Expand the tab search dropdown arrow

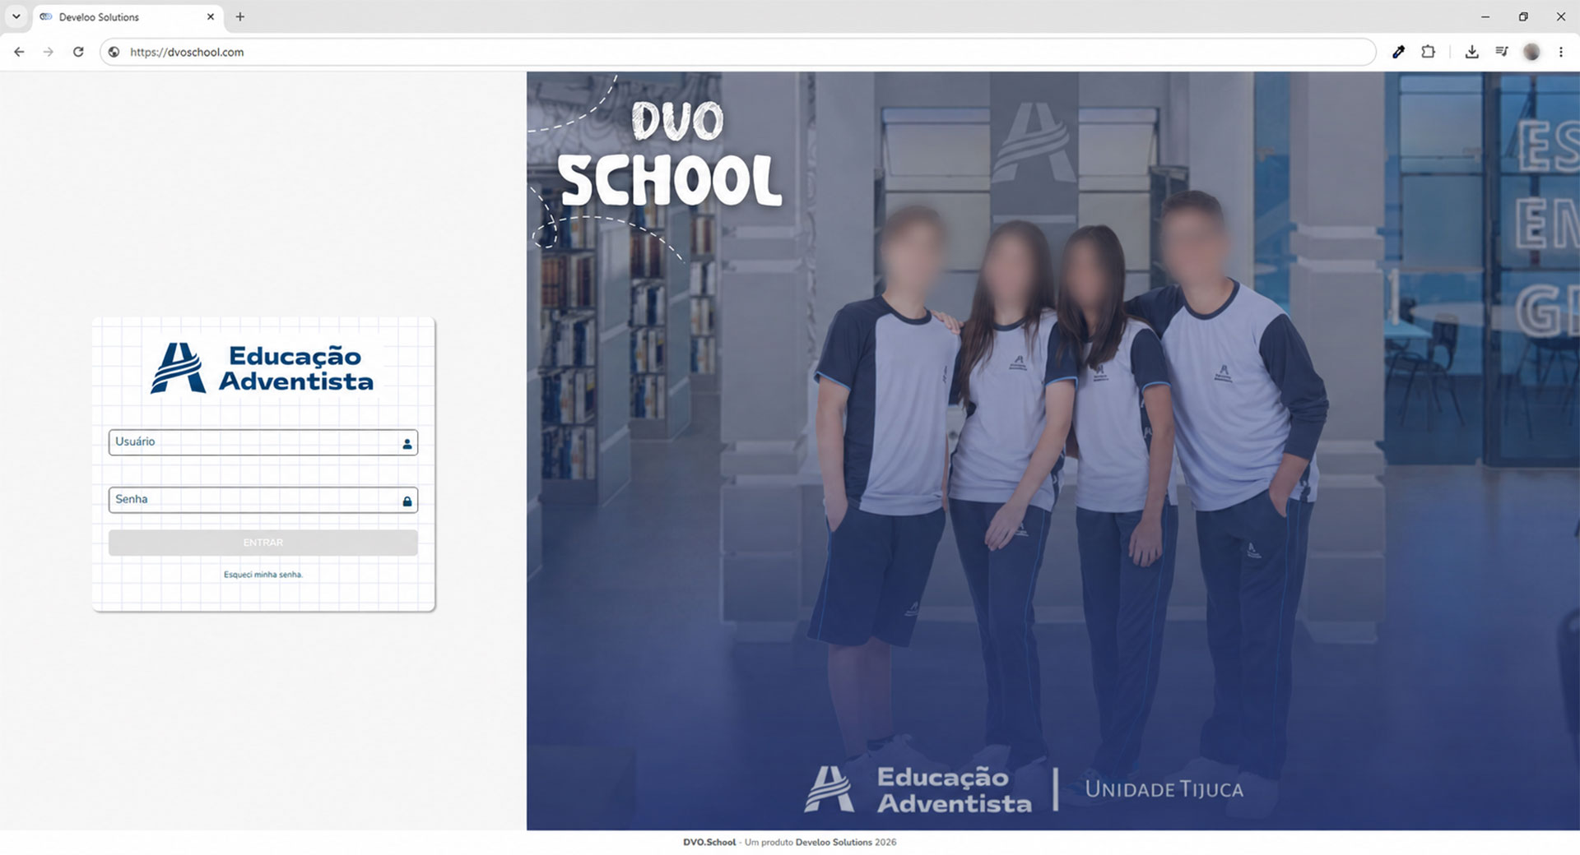(16, 16)
